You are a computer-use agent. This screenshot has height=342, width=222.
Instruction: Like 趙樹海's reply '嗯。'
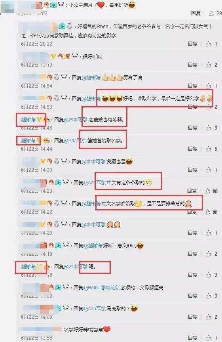coord(208,275)
